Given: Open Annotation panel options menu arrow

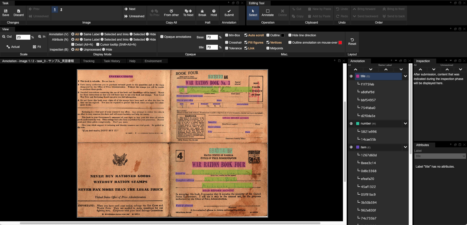Looking at the screenshot, I should [x=396, y=61].
